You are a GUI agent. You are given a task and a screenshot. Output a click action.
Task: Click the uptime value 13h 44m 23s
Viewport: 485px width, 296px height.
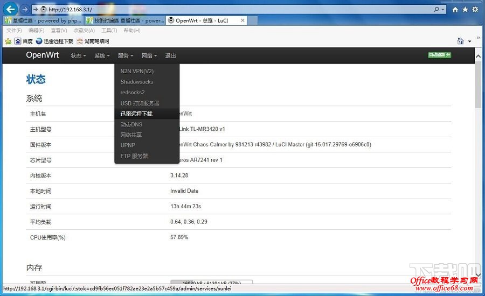pyautogui.click(x=185, y=206)
